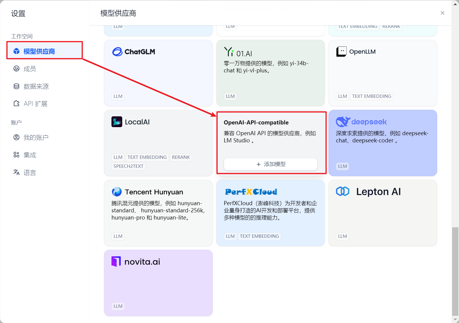Click the 我的账户 avatar icon

[16, 137]
